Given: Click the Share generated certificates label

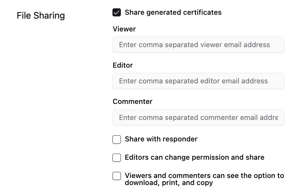Looking at the screenshot, I should tap(173, 13).
